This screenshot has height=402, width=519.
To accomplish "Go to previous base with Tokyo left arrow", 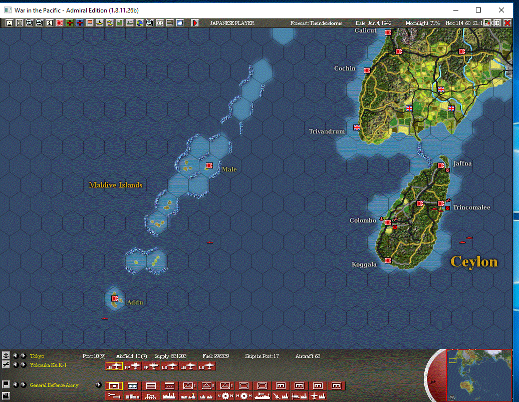I will click(15, 356).
